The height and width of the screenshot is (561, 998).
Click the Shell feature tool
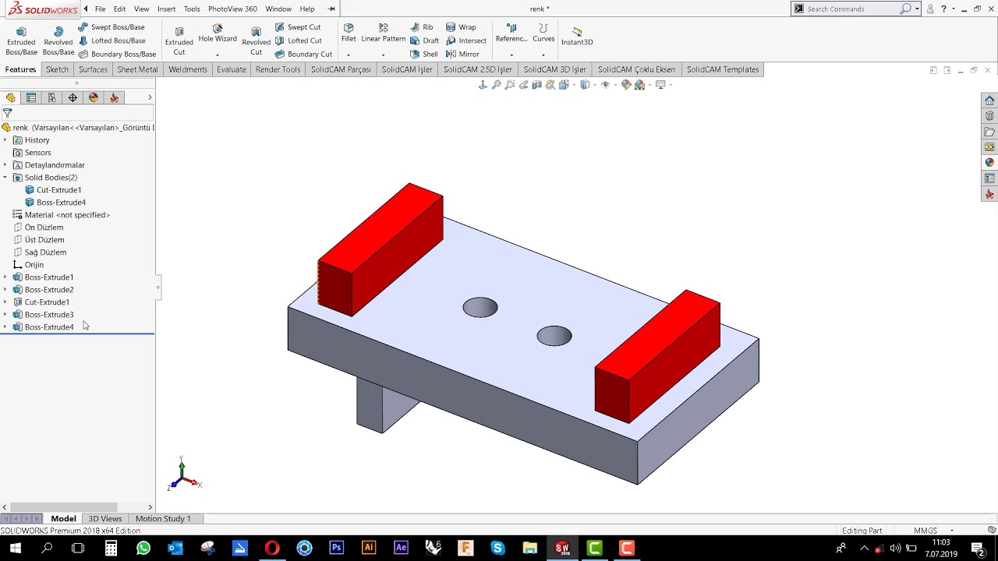point(424,55)
